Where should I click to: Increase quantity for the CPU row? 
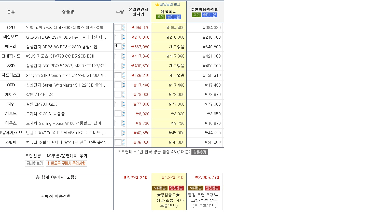(x=124, y=26)
